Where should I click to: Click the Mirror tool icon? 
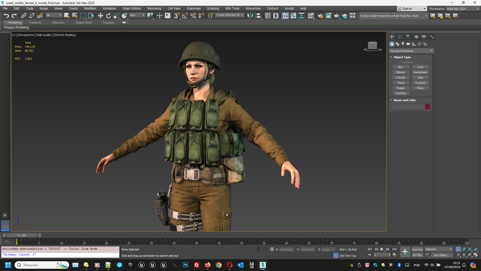click(250, 16)
